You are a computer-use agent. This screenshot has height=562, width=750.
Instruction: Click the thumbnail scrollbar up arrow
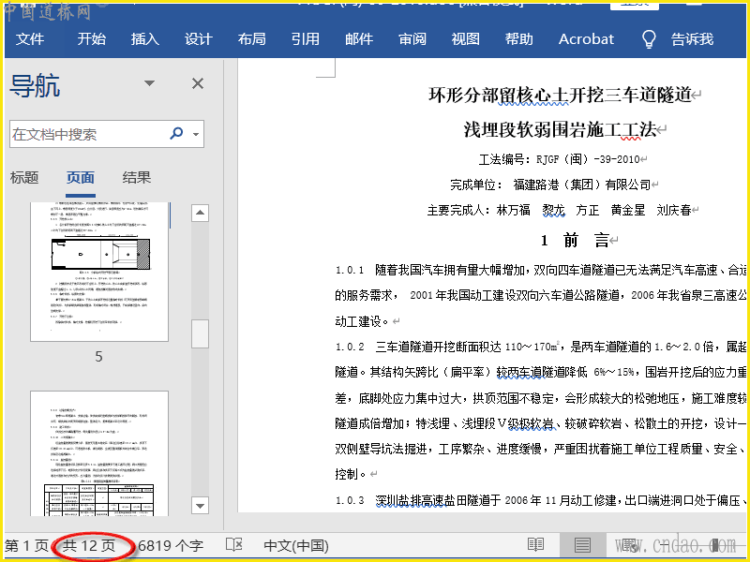(x=200, y=213)
